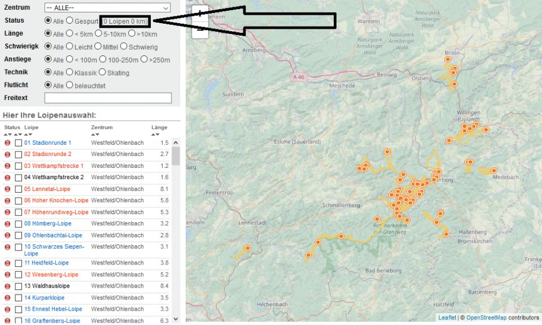
Task: Zoom in on the map
Action: click(x=200, y=14)
